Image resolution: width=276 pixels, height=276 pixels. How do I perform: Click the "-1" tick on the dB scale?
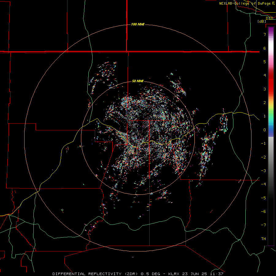coord(263,143)
